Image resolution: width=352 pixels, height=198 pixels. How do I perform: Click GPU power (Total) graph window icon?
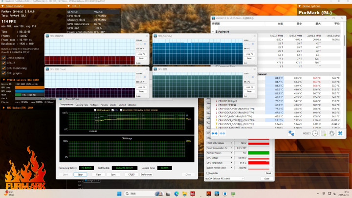coord(47,69)
